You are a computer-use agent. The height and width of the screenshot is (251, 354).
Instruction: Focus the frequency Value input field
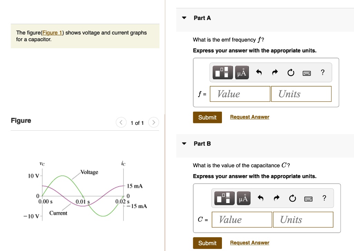[240, 94]
